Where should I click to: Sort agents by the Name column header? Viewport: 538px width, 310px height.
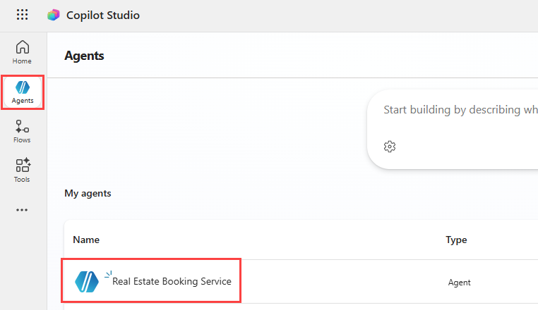coord(86,240)
